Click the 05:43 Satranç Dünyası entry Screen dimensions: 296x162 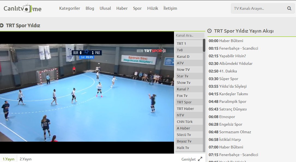click(228, 109)
